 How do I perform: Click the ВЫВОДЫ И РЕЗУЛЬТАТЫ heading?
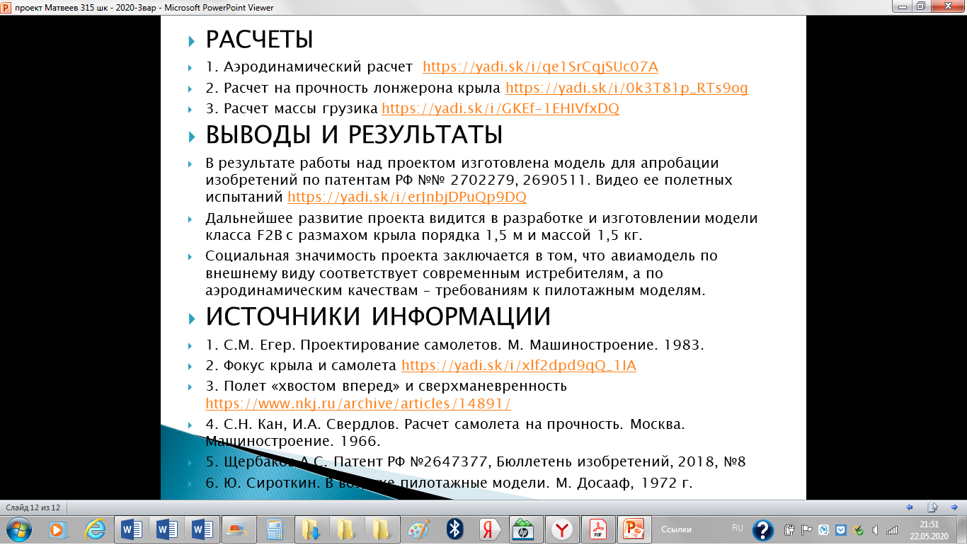(354, 134)
